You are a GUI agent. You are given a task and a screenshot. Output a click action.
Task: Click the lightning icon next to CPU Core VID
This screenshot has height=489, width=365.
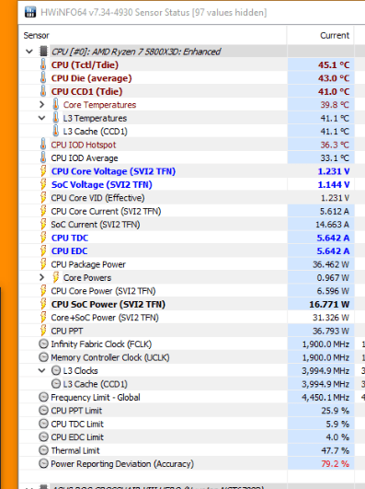pyautogui.click(x=43, y=198)
